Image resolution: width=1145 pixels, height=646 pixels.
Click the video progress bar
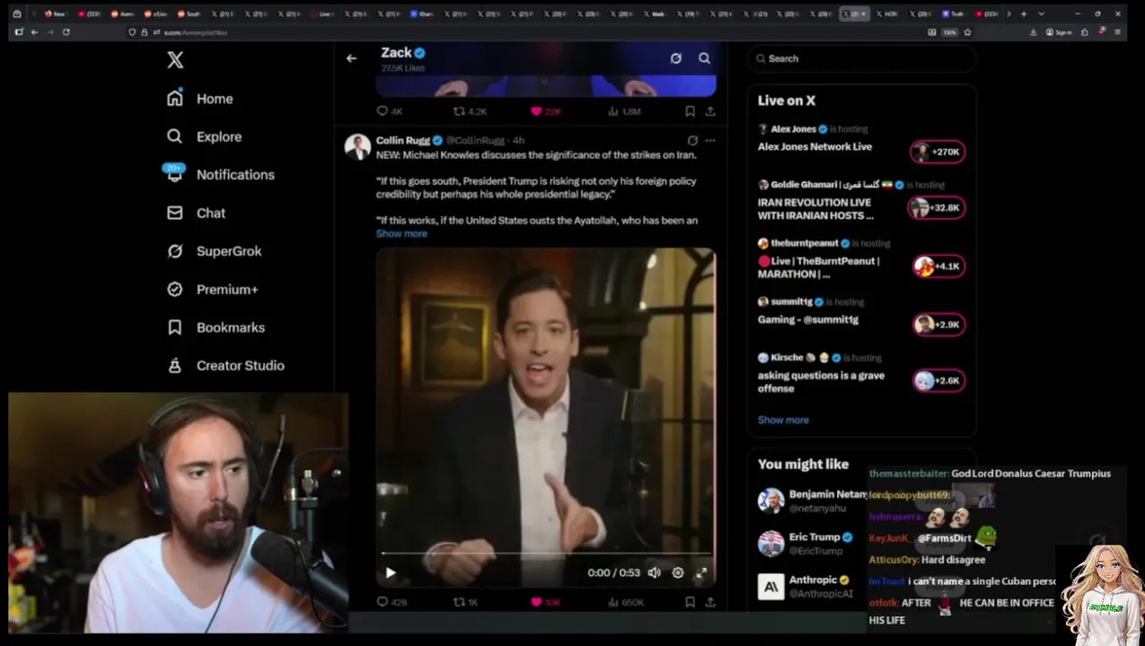coord(546,554)
